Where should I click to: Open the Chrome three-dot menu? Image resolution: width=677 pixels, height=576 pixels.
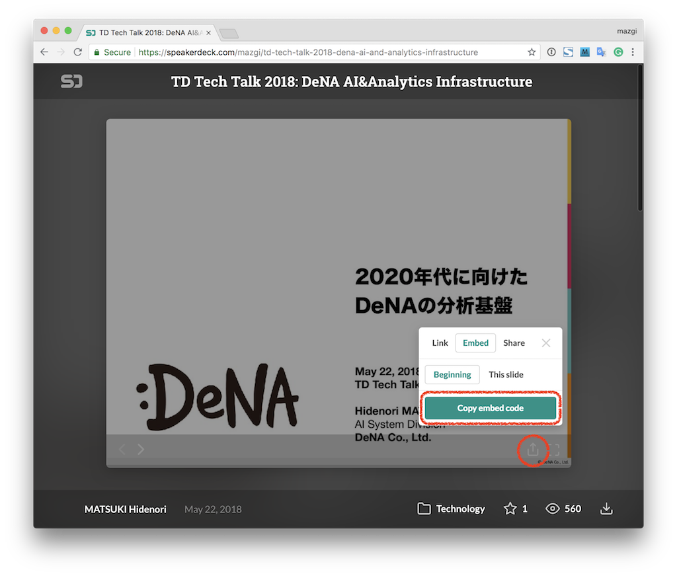click(633, 52)
